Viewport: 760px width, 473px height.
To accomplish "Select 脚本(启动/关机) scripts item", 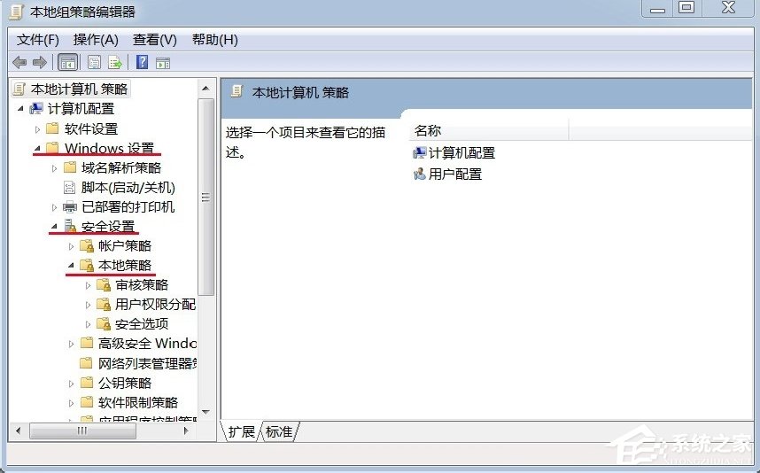I will [128, 187].
